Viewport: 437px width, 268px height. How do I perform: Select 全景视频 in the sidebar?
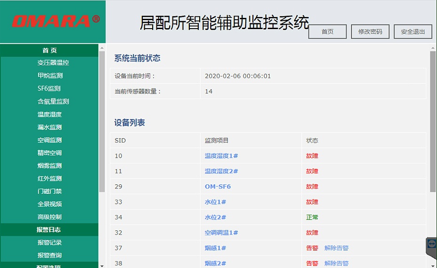click(50, 204)
